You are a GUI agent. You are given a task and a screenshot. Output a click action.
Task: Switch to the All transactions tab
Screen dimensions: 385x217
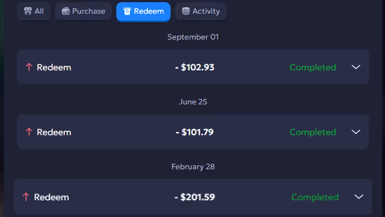coord(34,11)
